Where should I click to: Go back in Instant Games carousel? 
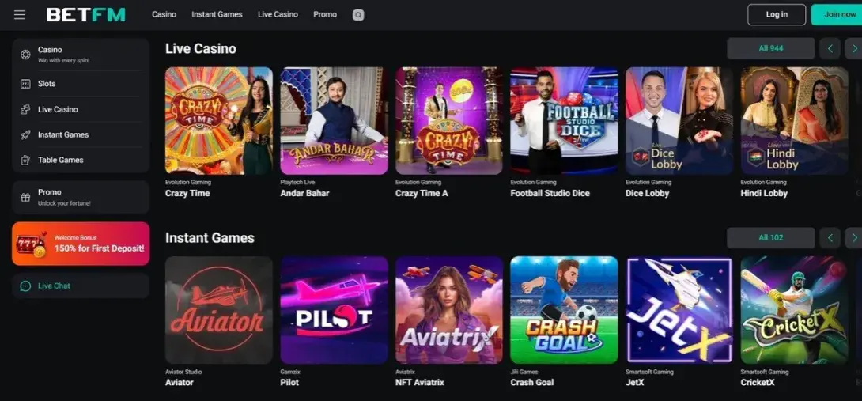coord(830,237)
